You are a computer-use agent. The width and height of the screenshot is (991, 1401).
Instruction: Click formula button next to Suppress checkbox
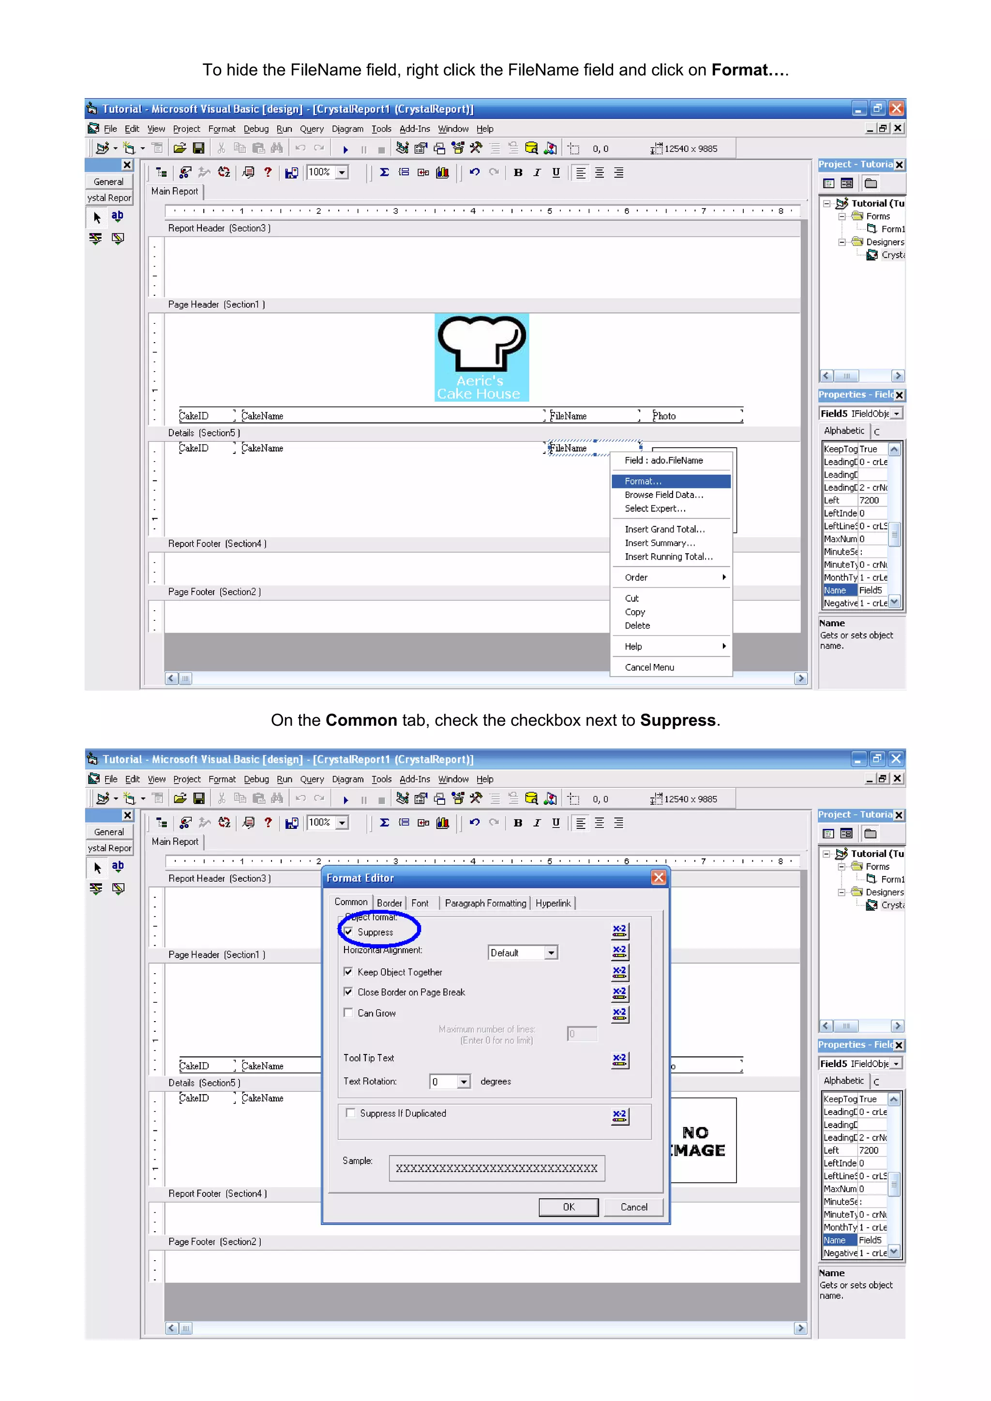click(x=619, y=931)
